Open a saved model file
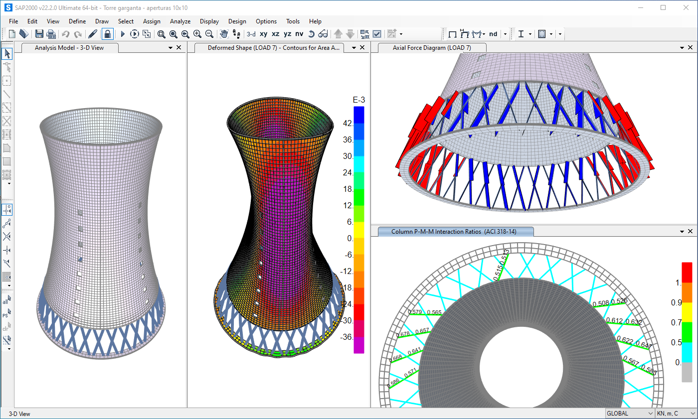 tap(23, 33)
